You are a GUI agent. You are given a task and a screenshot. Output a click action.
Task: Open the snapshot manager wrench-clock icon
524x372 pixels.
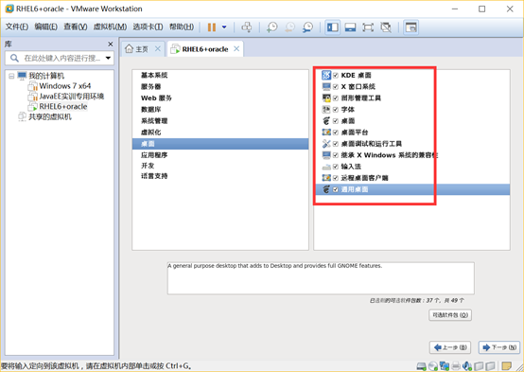[x=307, y=27]
